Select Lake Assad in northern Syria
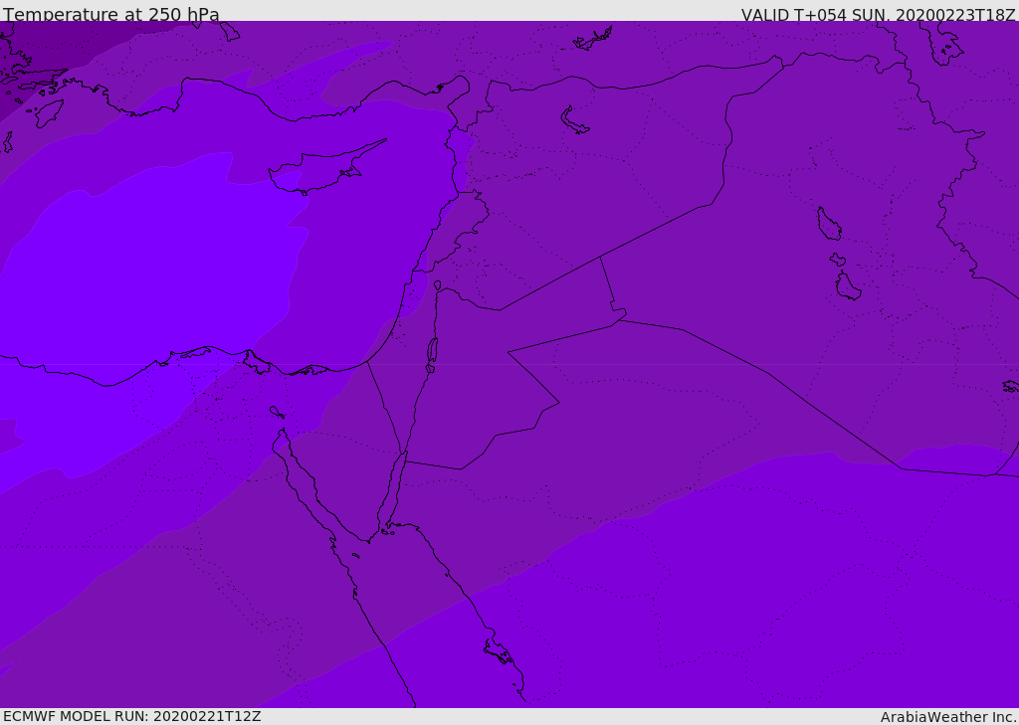The height and width of the screenshot is (725, 1019). coord(574,121)
